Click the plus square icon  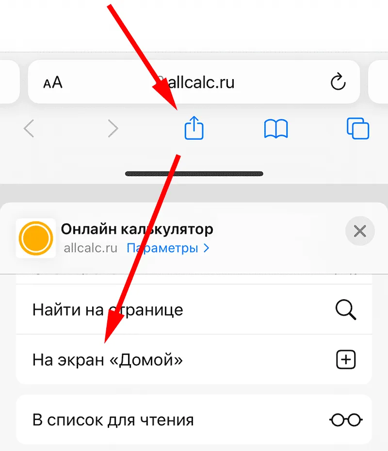coord(346,359)
